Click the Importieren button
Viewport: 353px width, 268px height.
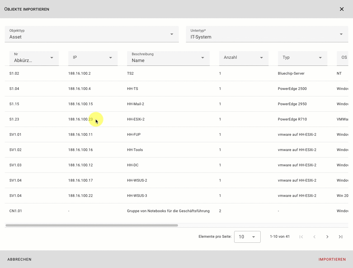[332, 259]
